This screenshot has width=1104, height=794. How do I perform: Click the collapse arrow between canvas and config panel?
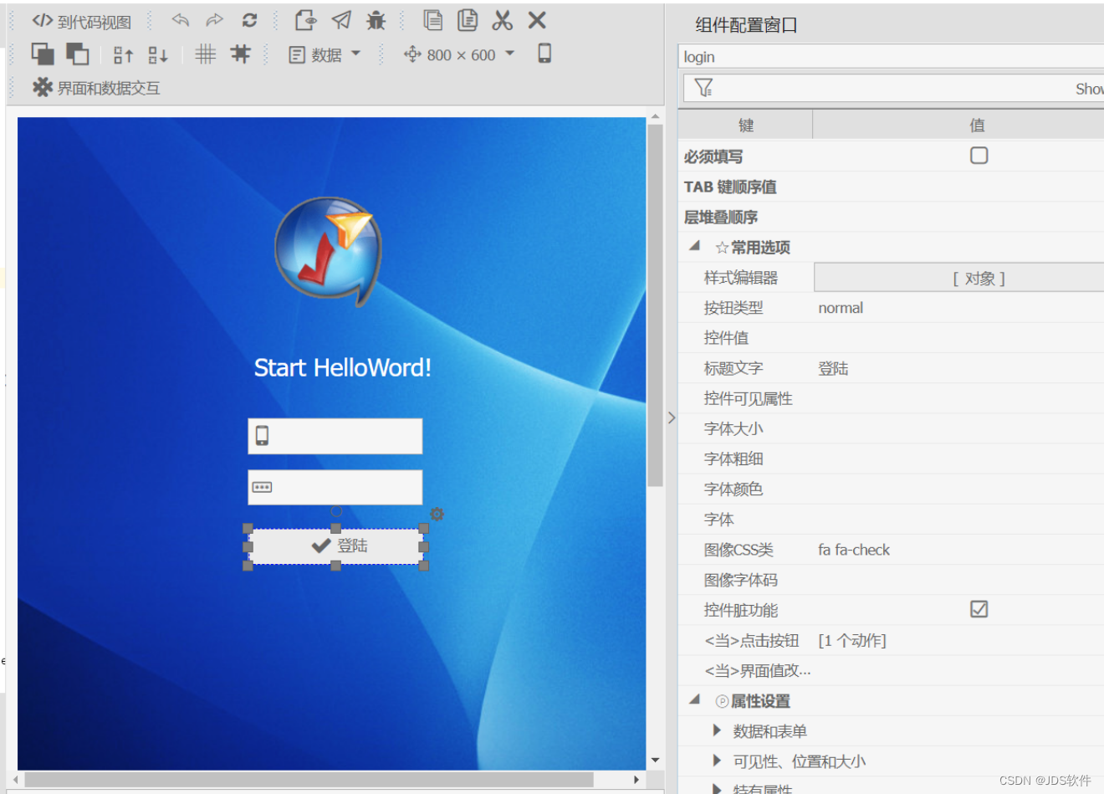point(671,417)
